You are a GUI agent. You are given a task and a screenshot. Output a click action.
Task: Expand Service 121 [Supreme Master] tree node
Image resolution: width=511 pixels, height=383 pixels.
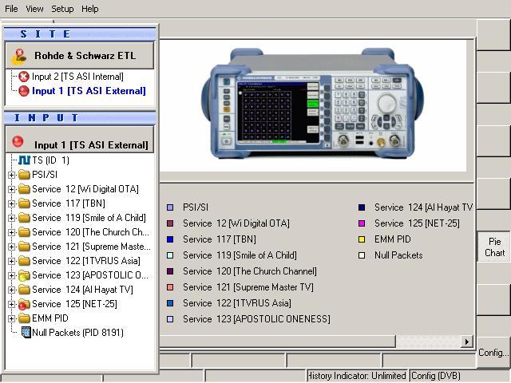click(x=12, y=247)
